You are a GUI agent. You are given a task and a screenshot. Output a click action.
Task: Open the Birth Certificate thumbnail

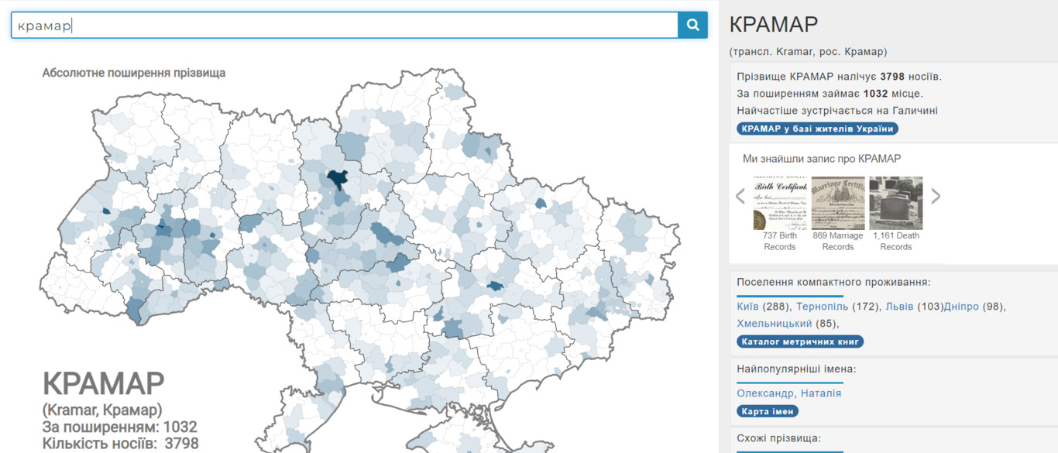779,203
